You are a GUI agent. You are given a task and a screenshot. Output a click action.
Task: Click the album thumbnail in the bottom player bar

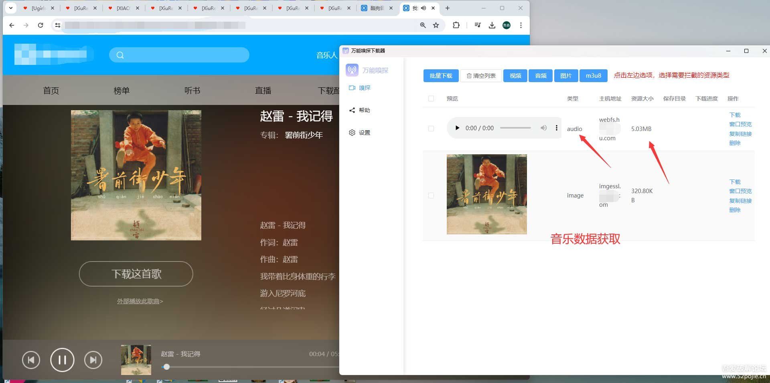(136, 360)
